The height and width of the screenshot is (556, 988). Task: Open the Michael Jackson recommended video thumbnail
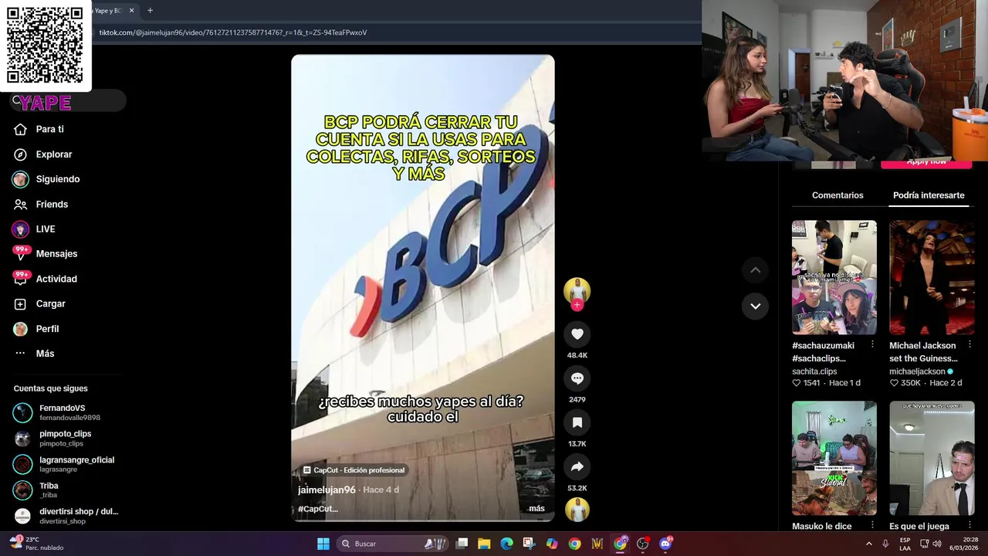point(932,277)
